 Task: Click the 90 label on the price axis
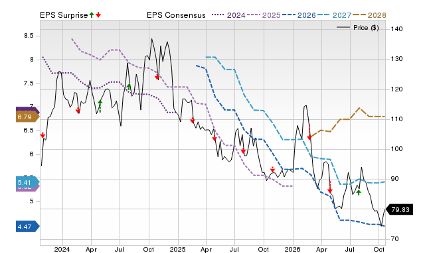[395, 179]
